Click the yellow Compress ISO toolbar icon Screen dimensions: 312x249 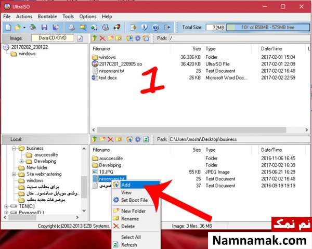83,27
